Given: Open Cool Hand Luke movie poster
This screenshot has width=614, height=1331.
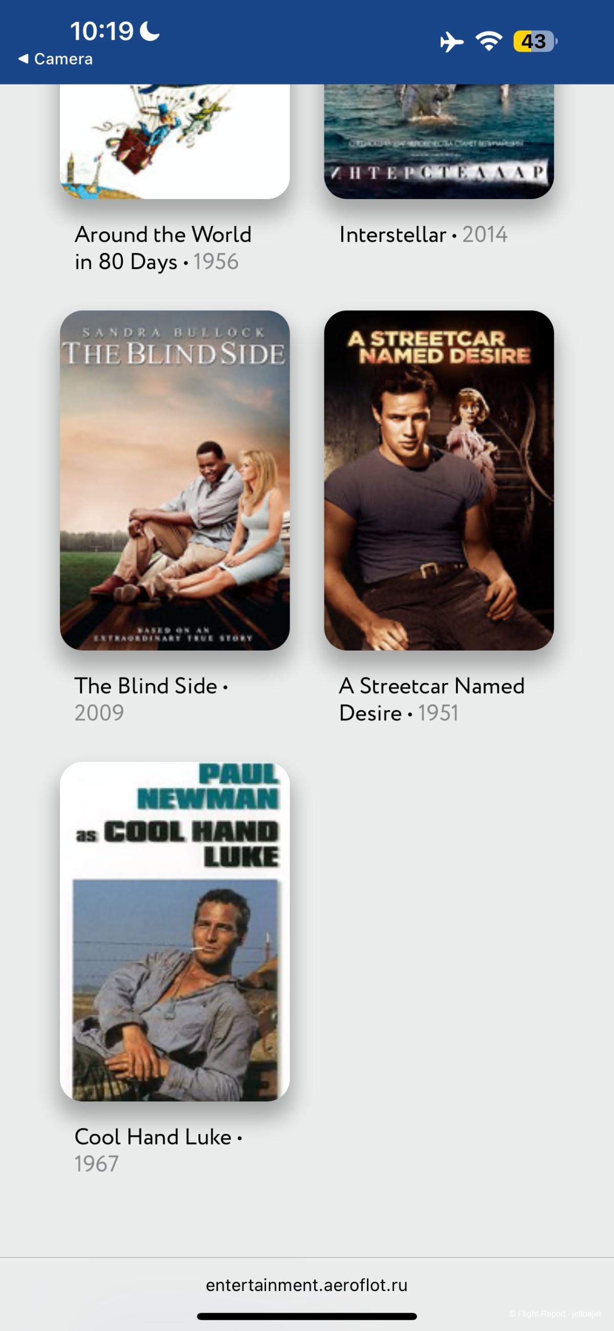Looking at the screenshot, I should 174,931.
